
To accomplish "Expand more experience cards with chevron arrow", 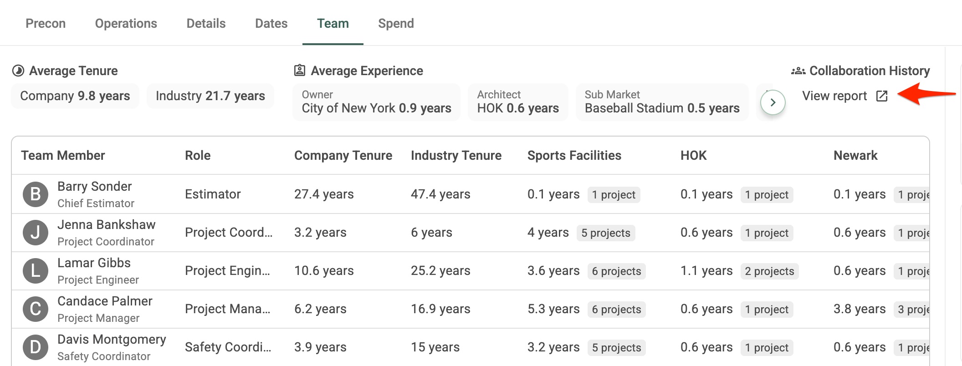I will click(773, 102).
